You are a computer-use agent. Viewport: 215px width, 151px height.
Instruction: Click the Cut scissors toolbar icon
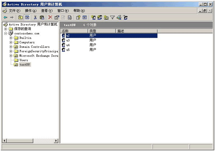coord(35,17)
